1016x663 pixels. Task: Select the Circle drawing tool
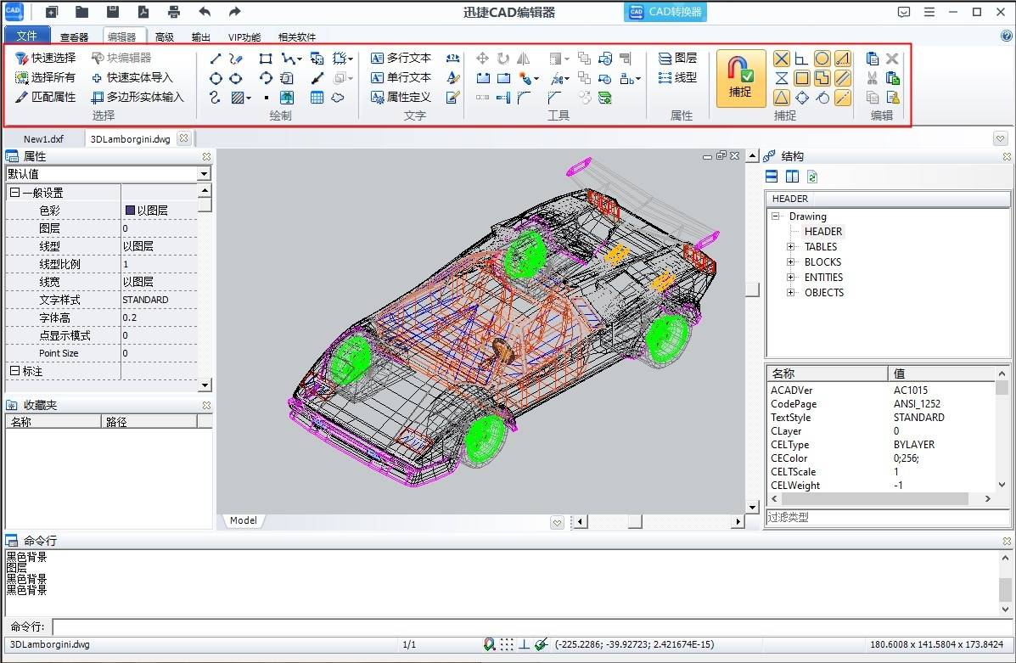point(216,78)
